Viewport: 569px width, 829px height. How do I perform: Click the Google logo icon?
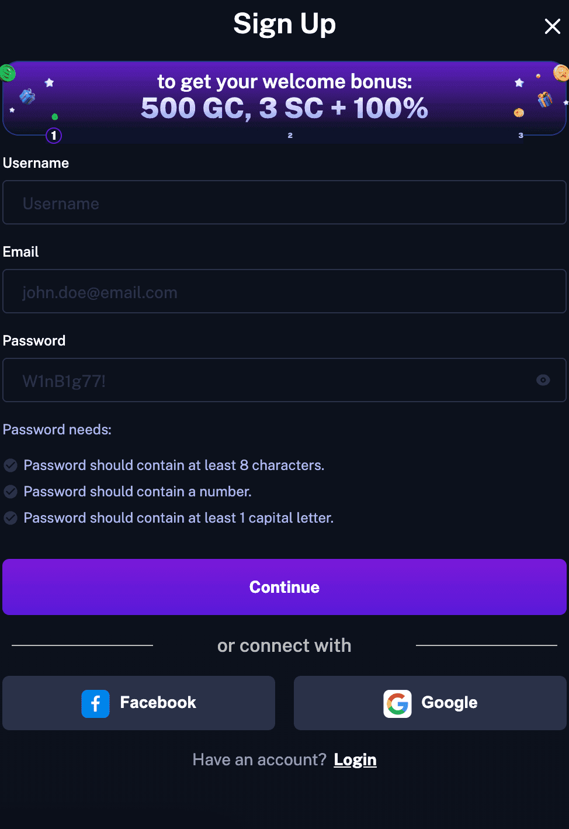[x=398, y=703]
